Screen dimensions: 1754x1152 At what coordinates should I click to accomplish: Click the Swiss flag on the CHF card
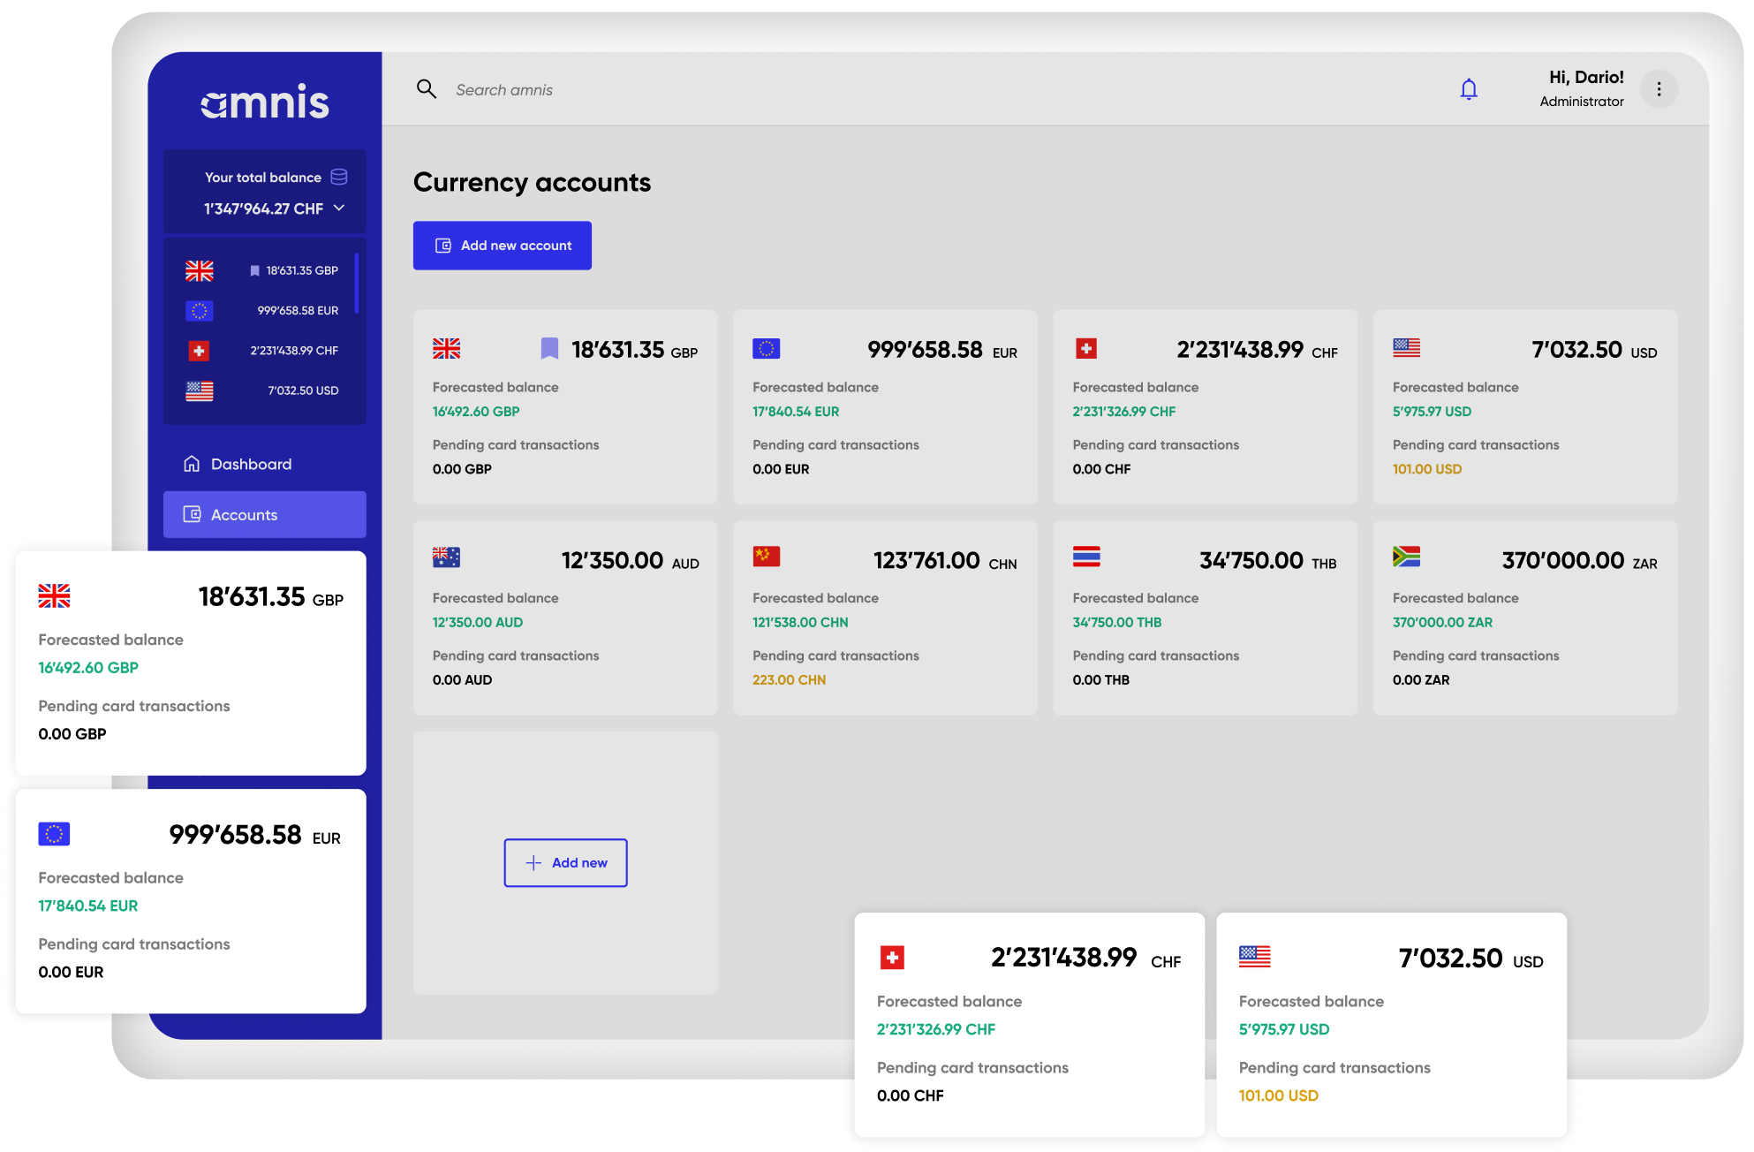(1087, 349)
